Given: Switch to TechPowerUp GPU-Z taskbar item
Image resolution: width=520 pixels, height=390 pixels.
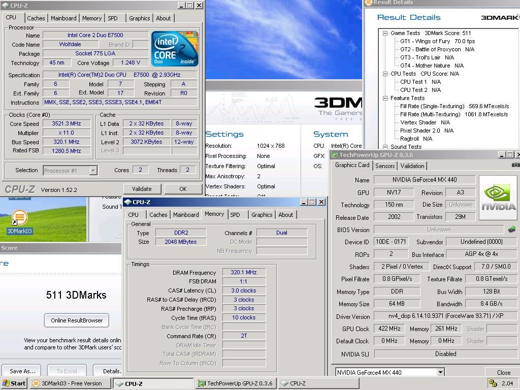Looking at the screenshot, I should (236, 383).
